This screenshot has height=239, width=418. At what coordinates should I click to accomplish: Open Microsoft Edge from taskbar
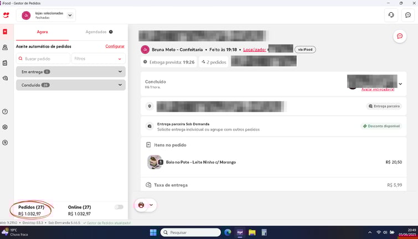pyautogui.click(x=228, y=232)
